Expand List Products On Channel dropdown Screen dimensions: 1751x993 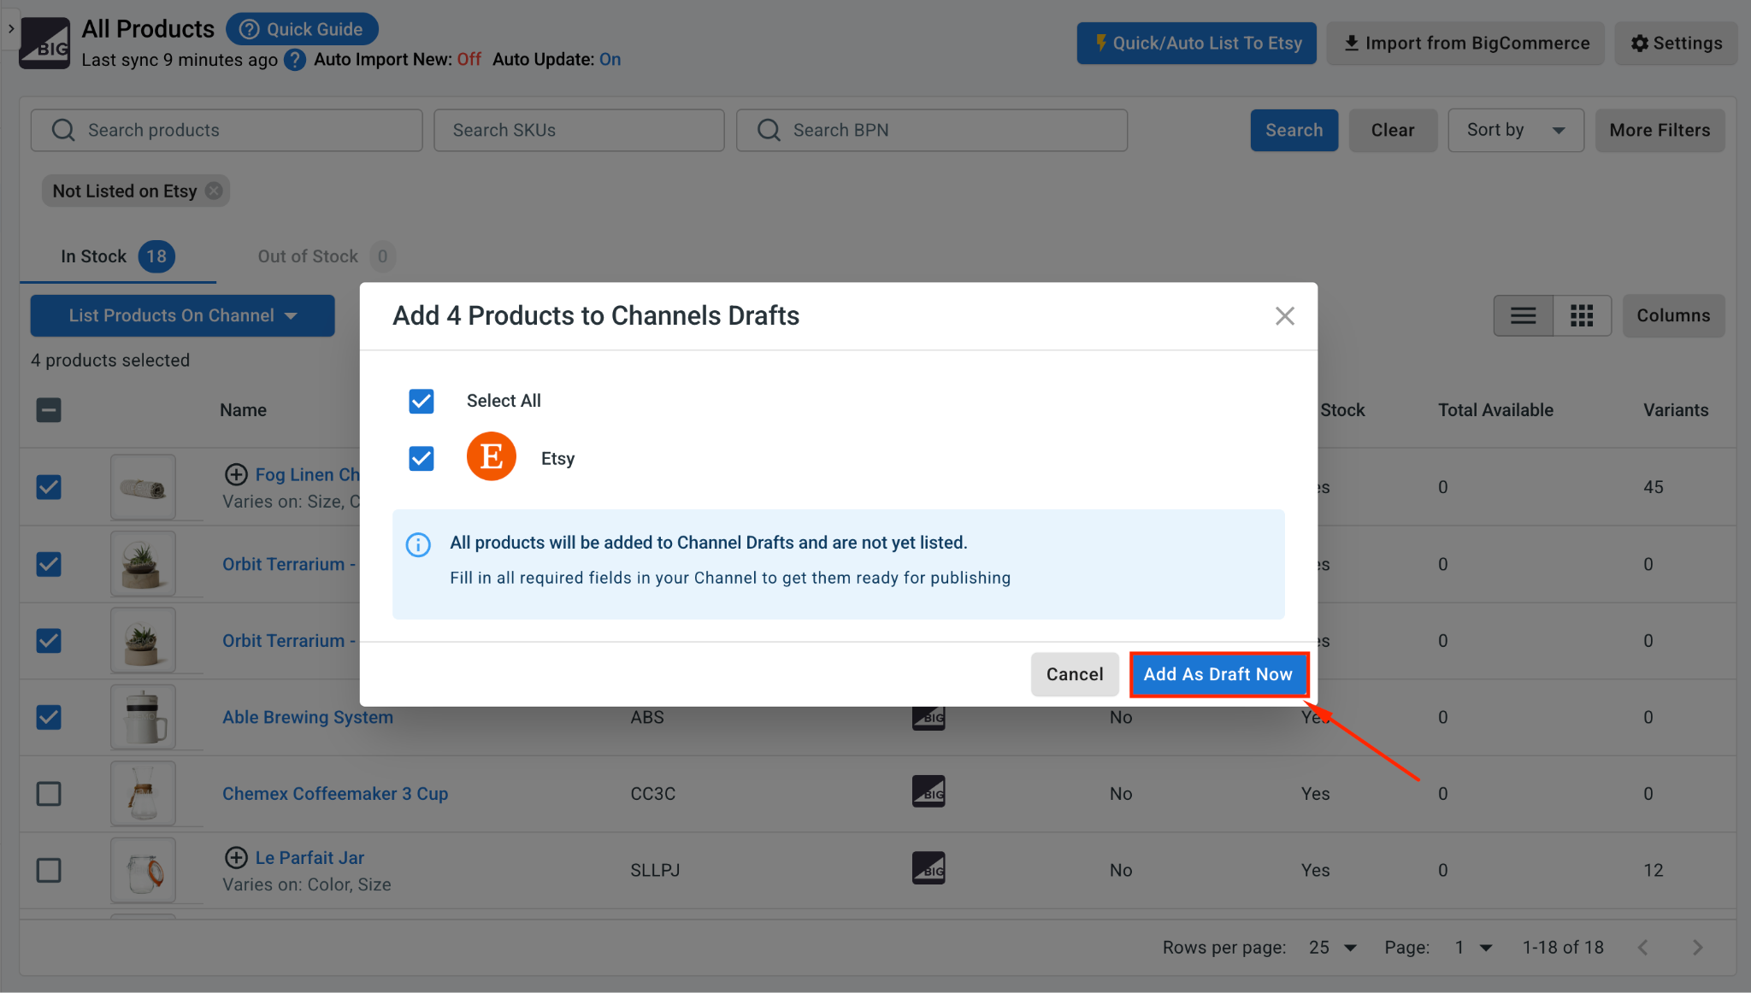(182, 315)
